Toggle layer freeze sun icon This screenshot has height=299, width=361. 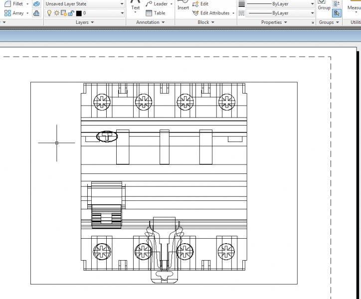[56, 13]
